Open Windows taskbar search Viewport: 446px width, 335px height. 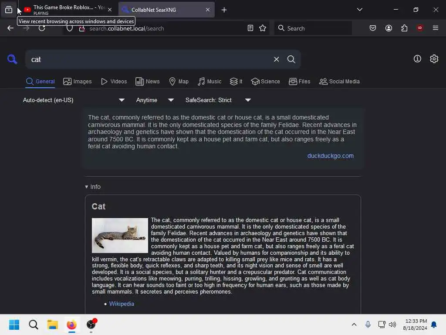tap(33, 325)
